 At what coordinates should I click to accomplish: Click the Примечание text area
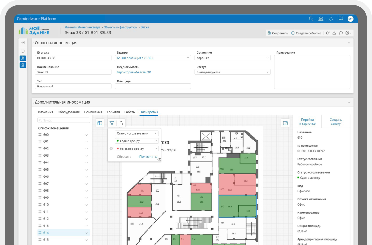coord(312,72)
